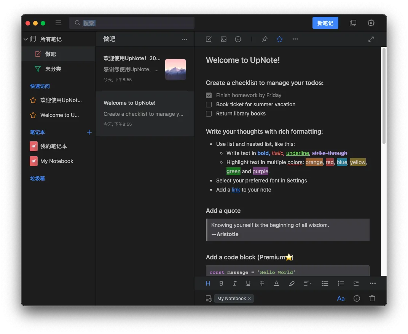The height and width of the screenshot is (334, 408).
Task: Delete note with the trash can icon
Action: click(372, 298)
